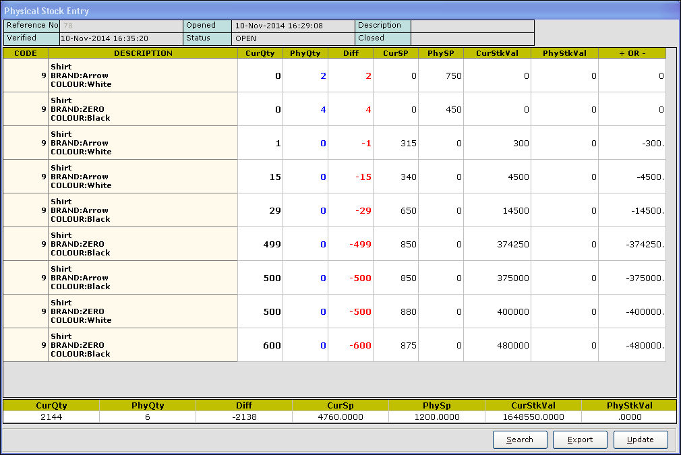Screen dimensions: 681x455
Task: Click the -480000. value in + OR - column
Action: point(632,345)
